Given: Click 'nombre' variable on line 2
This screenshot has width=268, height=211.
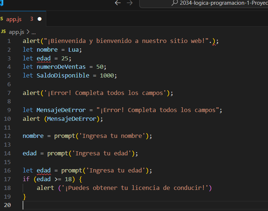Looking at the screenshot, I should (x=47, y=49).
